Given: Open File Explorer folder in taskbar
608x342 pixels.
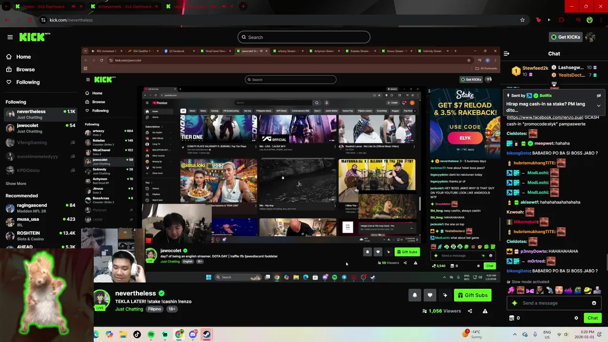Looking at the screenshot, I should [123, 334].
